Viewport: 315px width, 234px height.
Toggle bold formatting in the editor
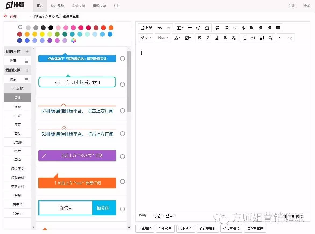pyautogui.click(x=199, y=38)
